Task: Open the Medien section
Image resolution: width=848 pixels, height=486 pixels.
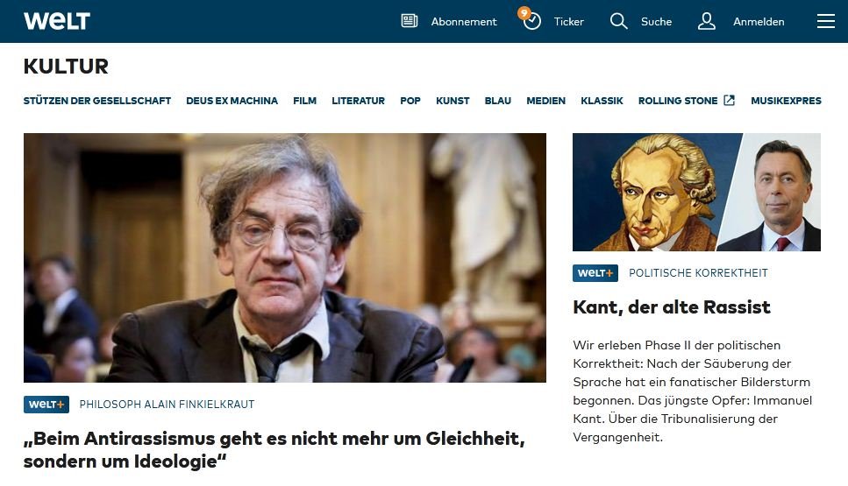Action: coord(545,101)
